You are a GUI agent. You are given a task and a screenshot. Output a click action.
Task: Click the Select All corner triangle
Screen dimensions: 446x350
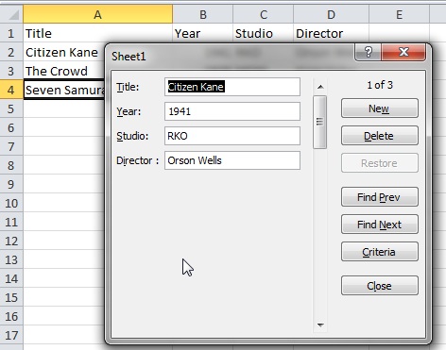tap(11, 14)
